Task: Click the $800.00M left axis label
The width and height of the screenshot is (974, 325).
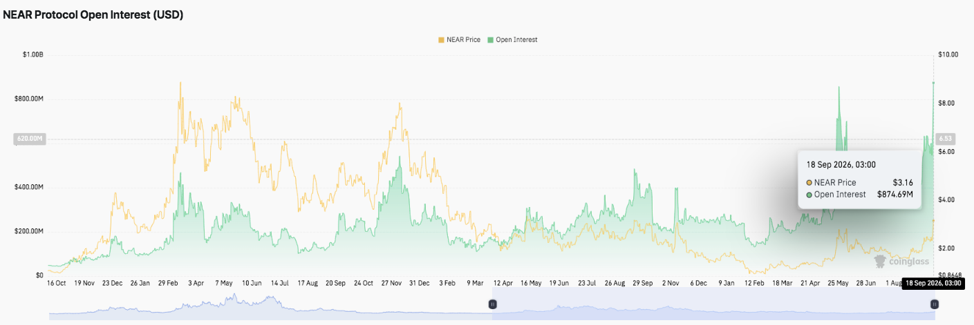Action: pyautogui.click(x=30, y=99)
